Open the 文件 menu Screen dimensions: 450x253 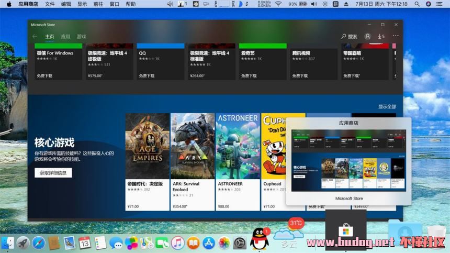[50, 4]
